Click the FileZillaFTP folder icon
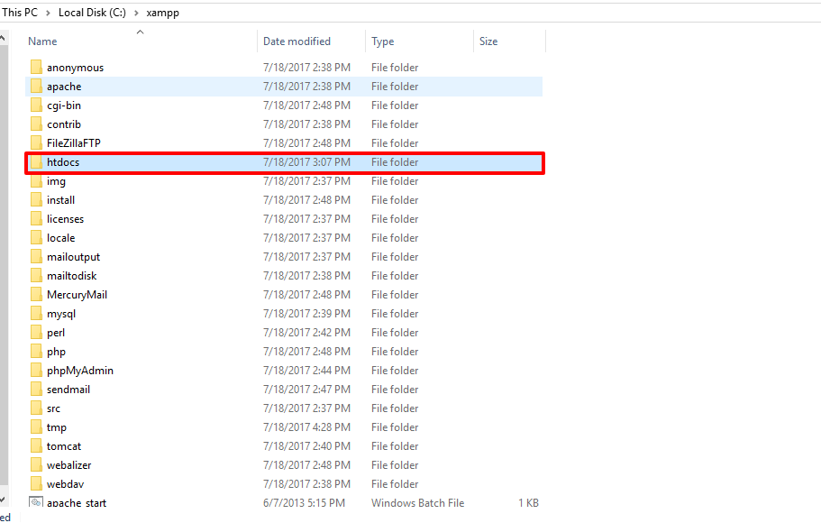Image resolution: width=821 pixels, height=523 pixels. point(36,143)
